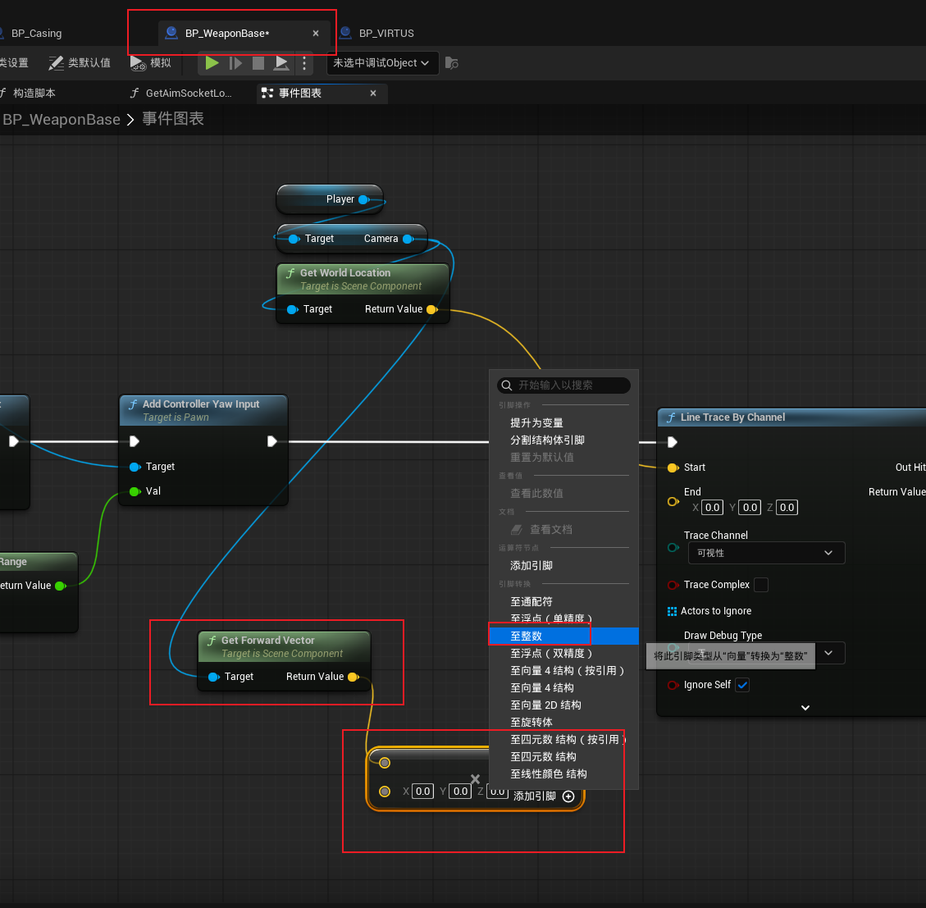This screenshot has width=926, height=908.
Task: Select 至浮点（双精度） conversion entry
Action: pos(552,653)
